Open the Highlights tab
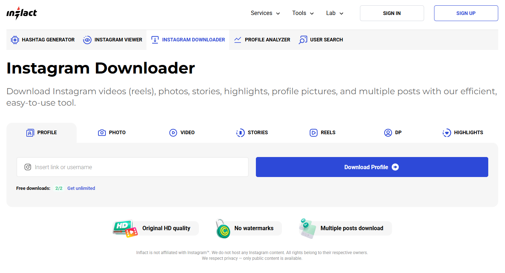 pyautogui.click(x=463, y=133)
